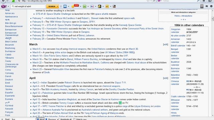Open the Operation Meghdoot link
Viewport: 214px width, 120px height.
coord(67,99)
